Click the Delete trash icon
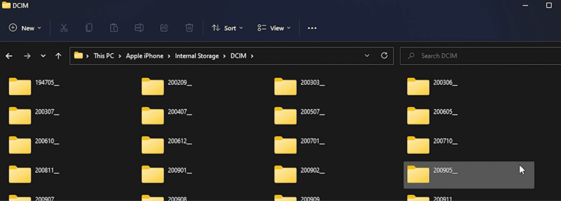Image resolution: width=561 pixels, height=201 pixels. [x=189, y=28]
